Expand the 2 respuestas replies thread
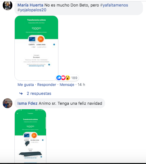The width and height of the screenshot is (146, 164). pyautogui.click(x=39, y=93)
